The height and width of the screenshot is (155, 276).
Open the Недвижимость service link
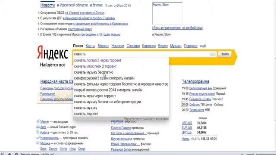pos(49,138)
